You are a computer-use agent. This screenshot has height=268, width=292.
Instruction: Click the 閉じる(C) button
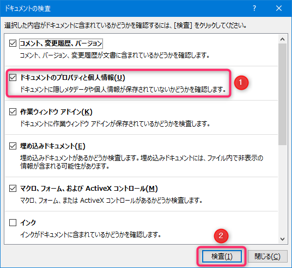coord(267,257)
